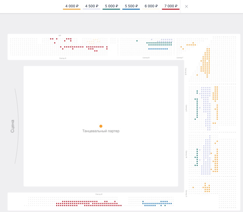Viewport: 243px width, 212px height.
Task: Click the Сектор Б label
Action: pos(63,58)
